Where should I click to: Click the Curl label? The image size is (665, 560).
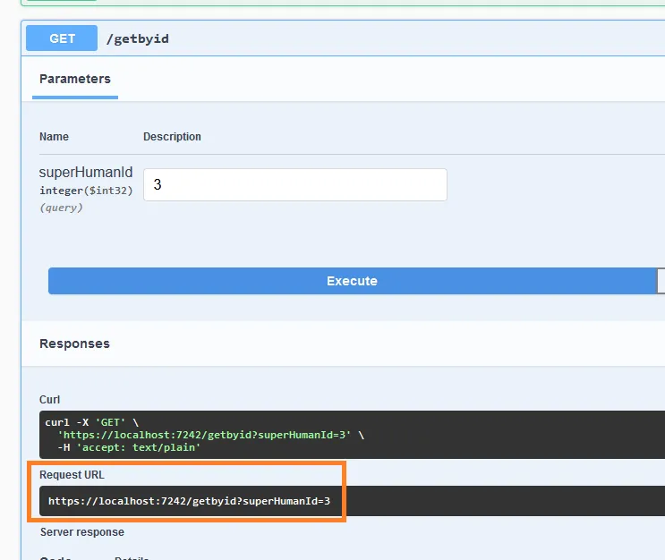point(49,399)
